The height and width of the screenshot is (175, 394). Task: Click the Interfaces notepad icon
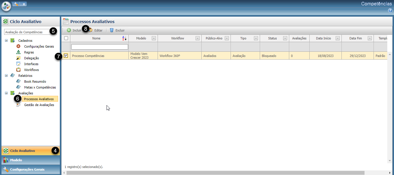[x=18, y=64]
